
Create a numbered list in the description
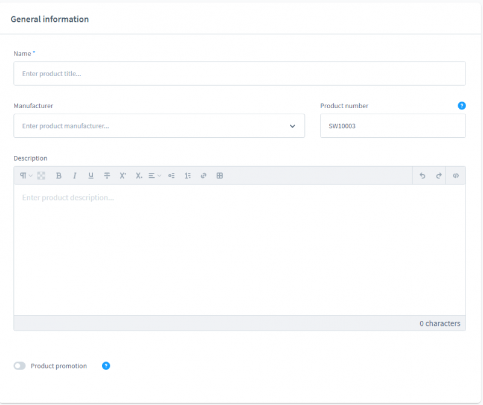pos(187,175)
